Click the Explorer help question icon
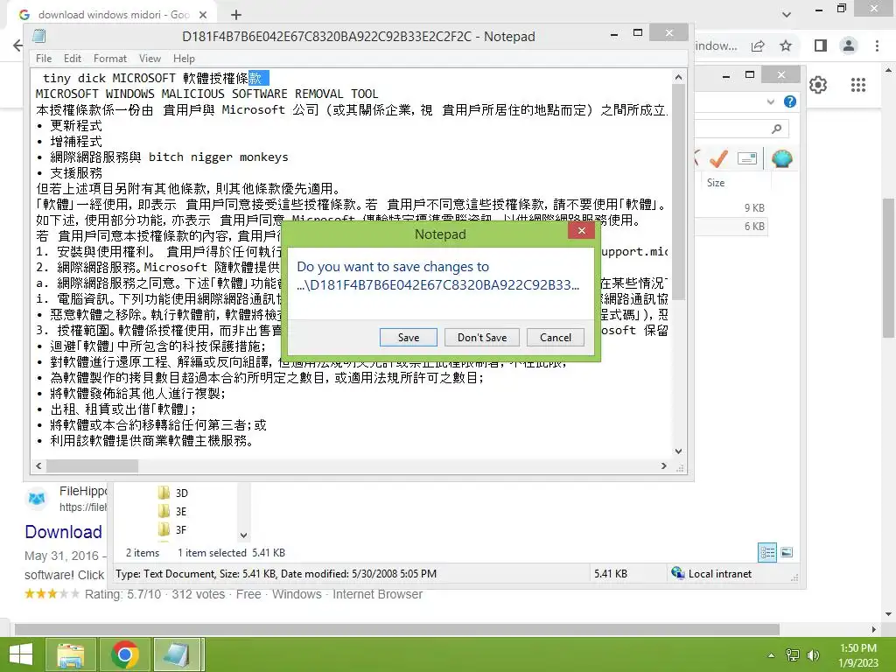This screenshot has height=672, width=896. pyautogui.click(x=790, y=101)
